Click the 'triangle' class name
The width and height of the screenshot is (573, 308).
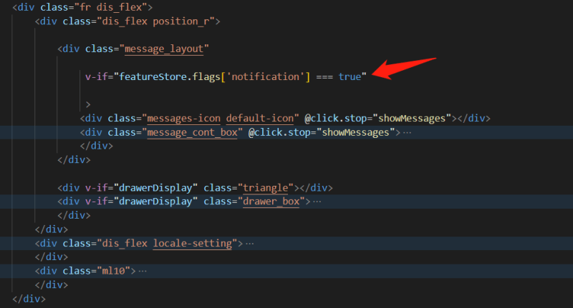[x=266, y=188]
